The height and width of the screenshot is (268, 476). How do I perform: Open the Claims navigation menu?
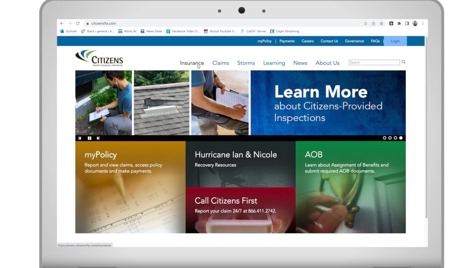[221, 63]
